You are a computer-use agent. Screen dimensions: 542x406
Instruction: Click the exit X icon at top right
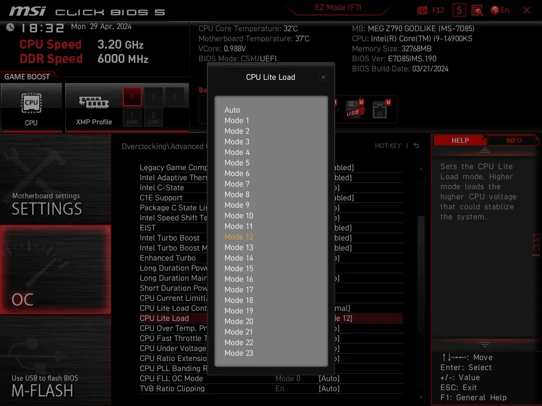(527, 11)
